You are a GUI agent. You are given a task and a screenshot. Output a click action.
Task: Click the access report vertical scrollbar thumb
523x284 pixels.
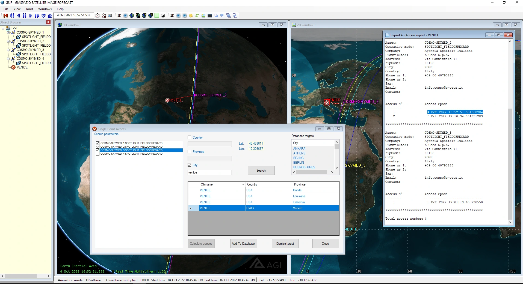(510, 164)
